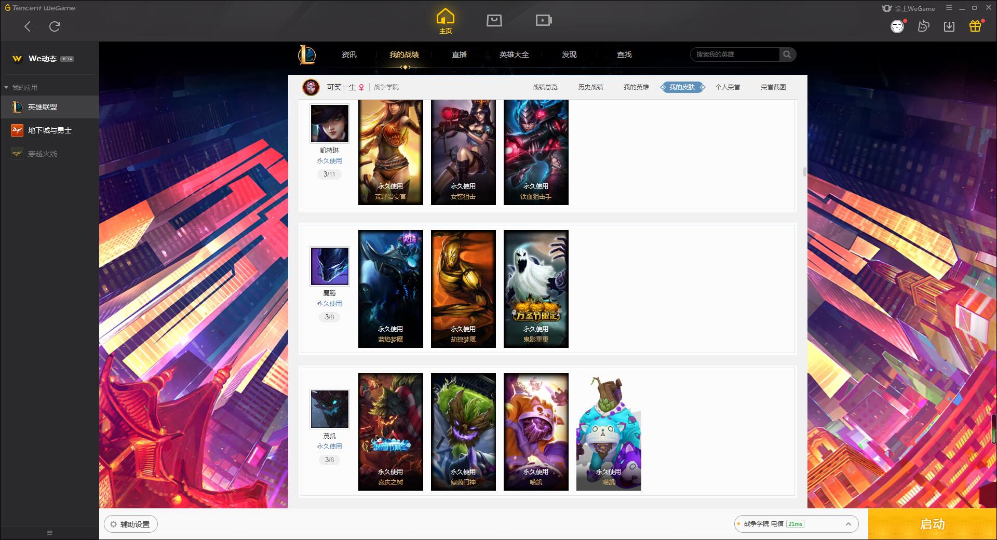Open the store shop icon in top bar

click(494, 20)
